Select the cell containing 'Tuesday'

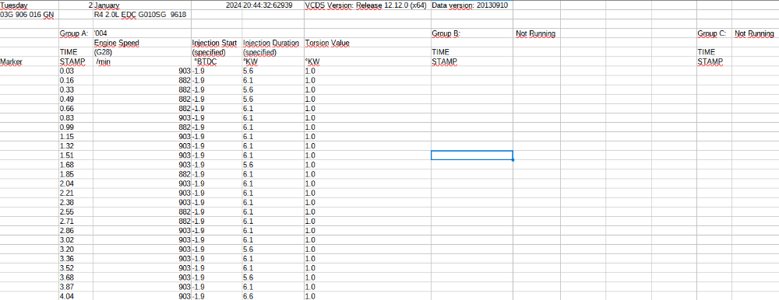[30, 5]
